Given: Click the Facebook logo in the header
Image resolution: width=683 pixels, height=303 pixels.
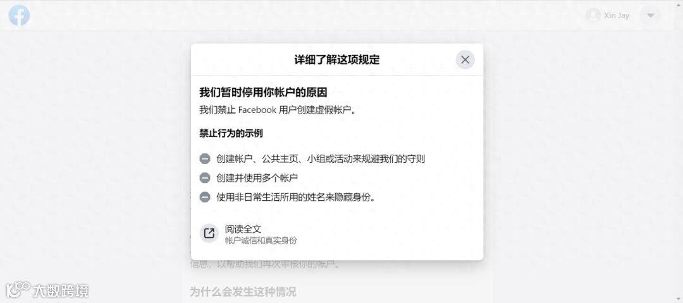Looking at the screenshot, I should pyautogui.click(x=19, y=16).
